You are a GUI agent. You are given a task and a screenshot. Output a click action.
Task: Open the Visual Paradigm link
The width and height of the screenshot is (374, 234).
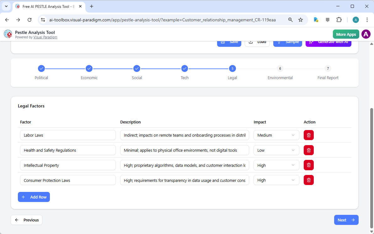coord(45,37)
